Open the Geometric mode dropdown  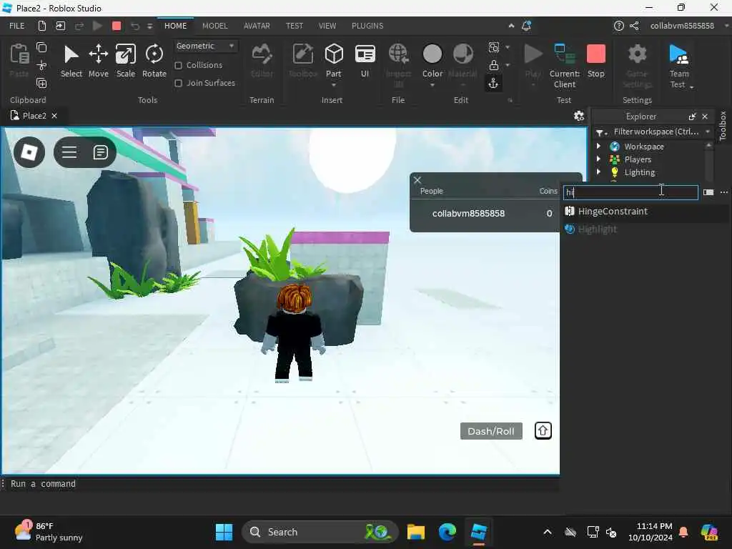[205, 46]
